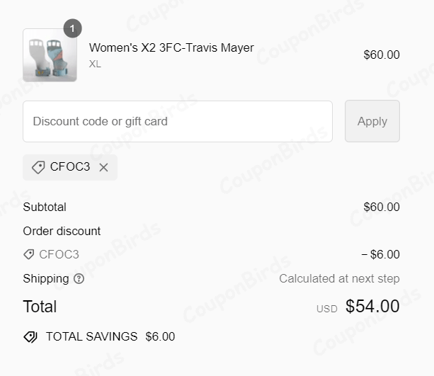Screen dimensions: 434x376
Task: Click the Total Savings tag icon
Action: [30, 337]
